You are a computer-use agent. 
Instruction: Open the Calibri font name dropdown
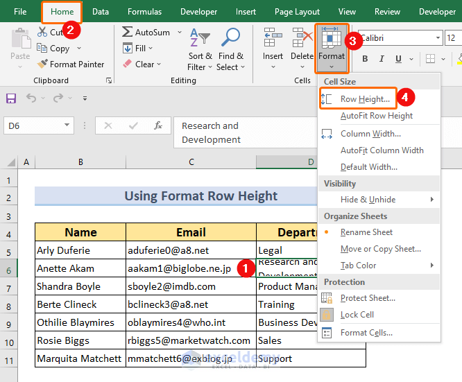pyautogui.click(x=438, y=38)
